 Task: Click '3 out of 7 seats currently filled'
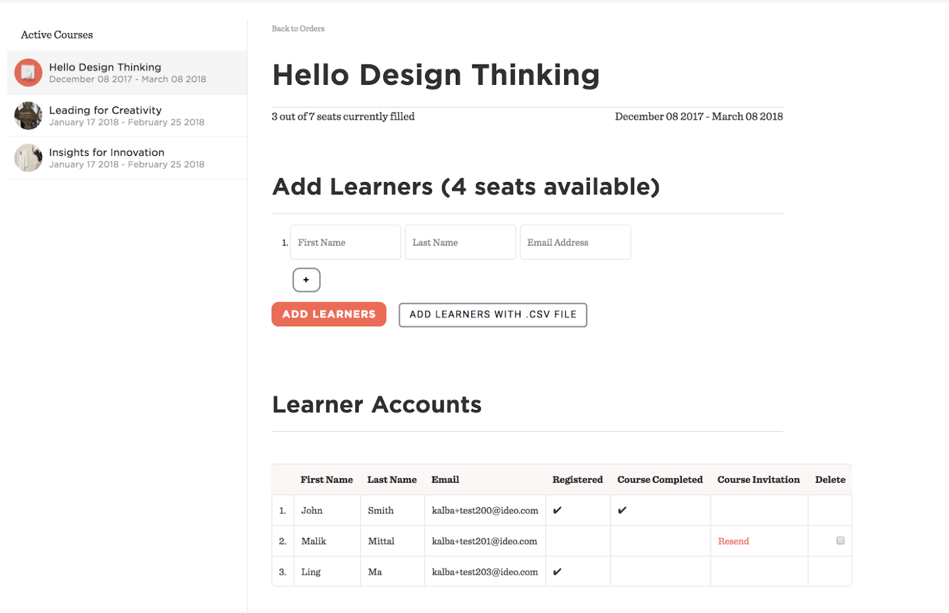[344, 117]
